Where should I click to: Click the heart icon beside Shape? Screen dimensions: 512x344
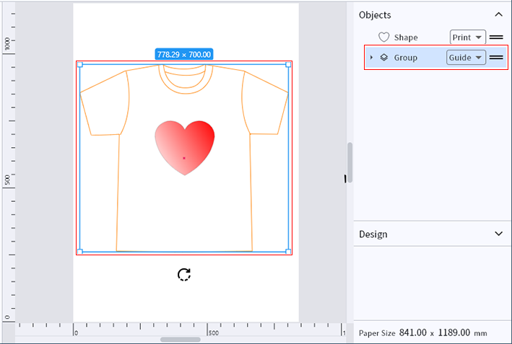[x=384, y=38]
